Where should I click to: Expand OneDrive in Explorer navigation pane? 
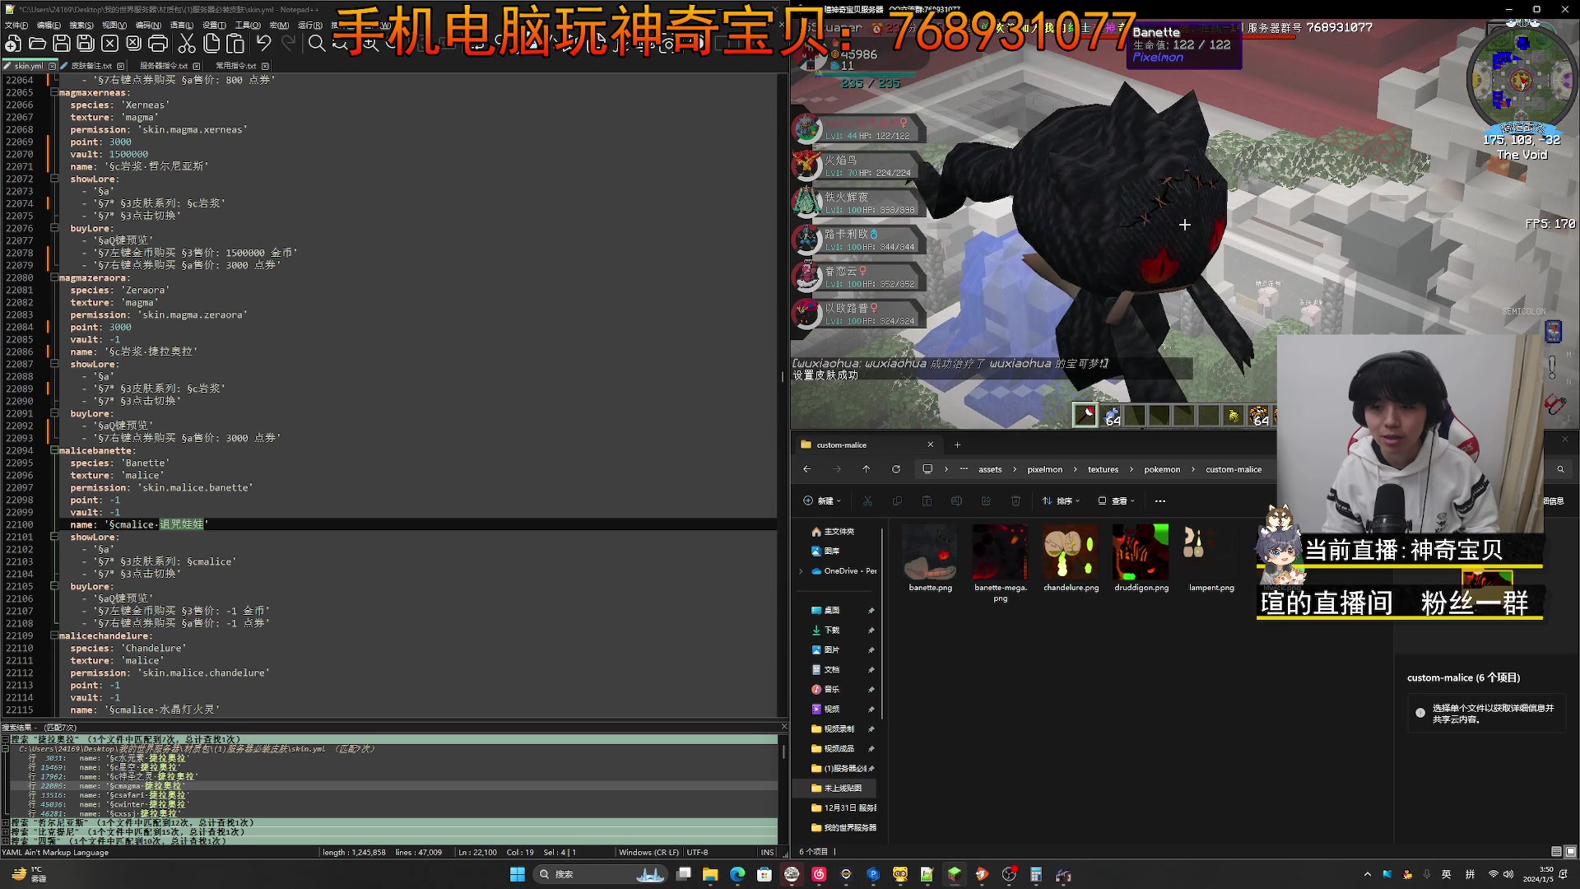[x=801, y=570]
